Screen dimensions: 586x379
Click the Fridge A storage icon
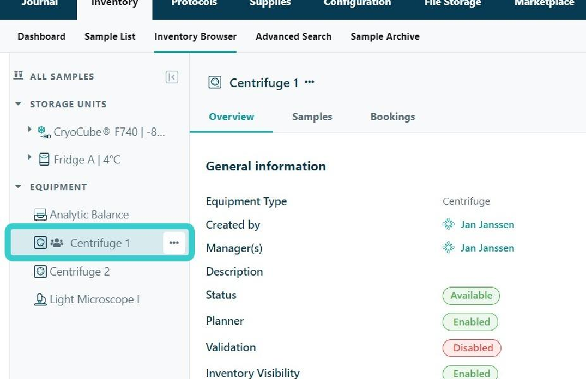(x=44, y=160)
